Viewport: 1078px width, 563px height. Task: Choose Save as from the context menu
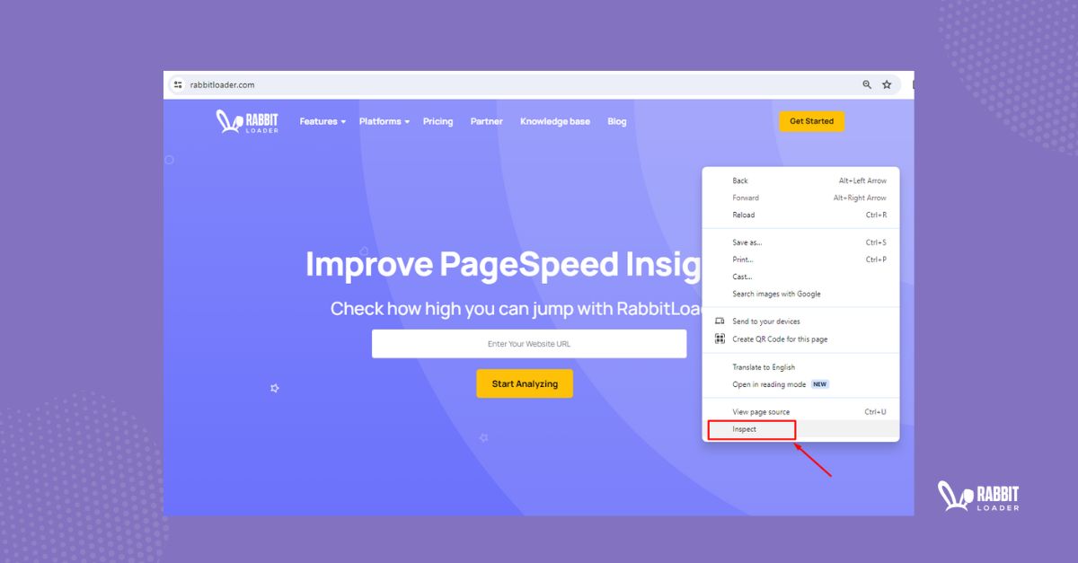click(747, 242)
